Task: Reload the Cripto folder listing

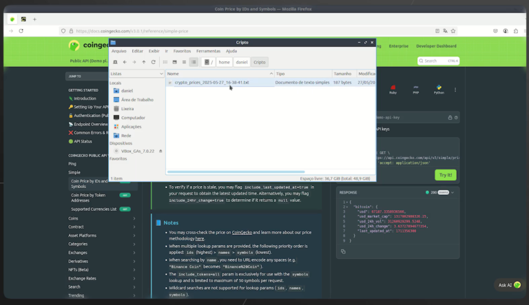Action: 153,62
